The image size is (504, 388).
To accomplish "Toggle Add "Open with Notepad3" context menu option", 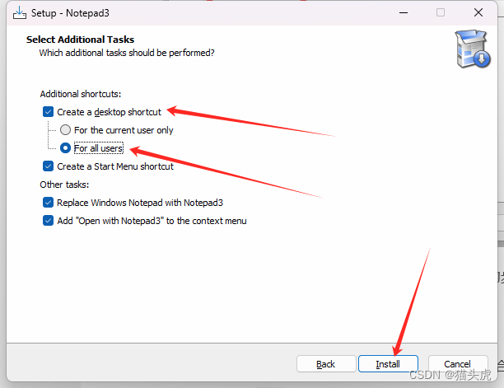I will (48, 221).
